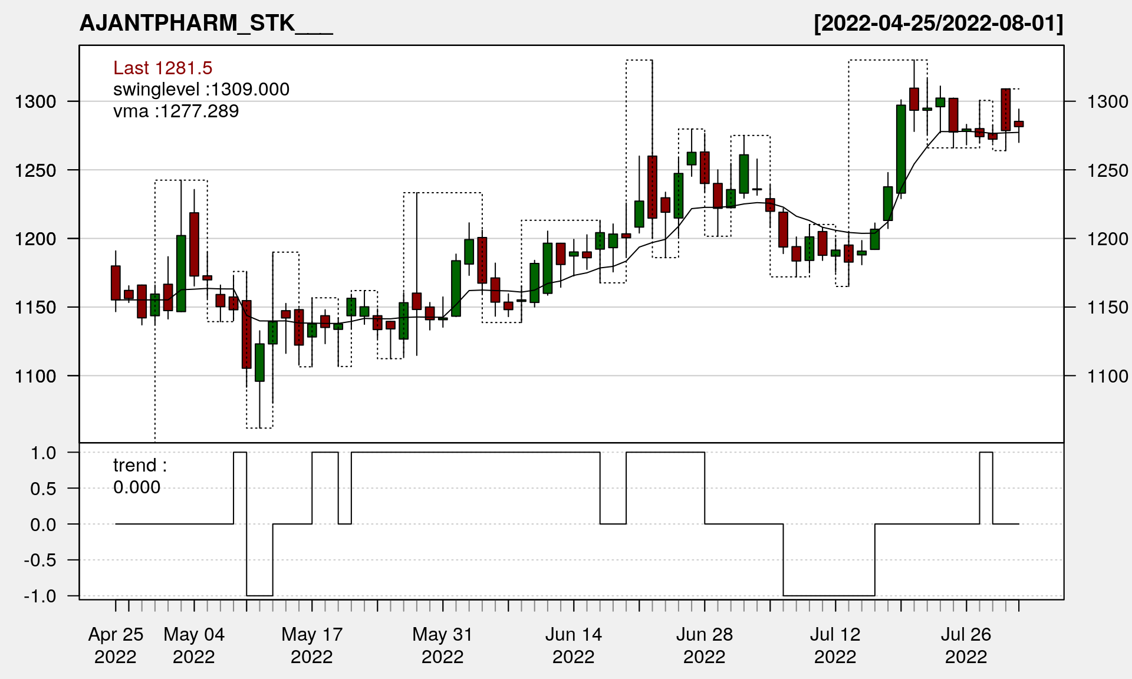Click the AJANTPHARM_STK chart title
This screenshot has width=1132, height=679.
[206, 23]
